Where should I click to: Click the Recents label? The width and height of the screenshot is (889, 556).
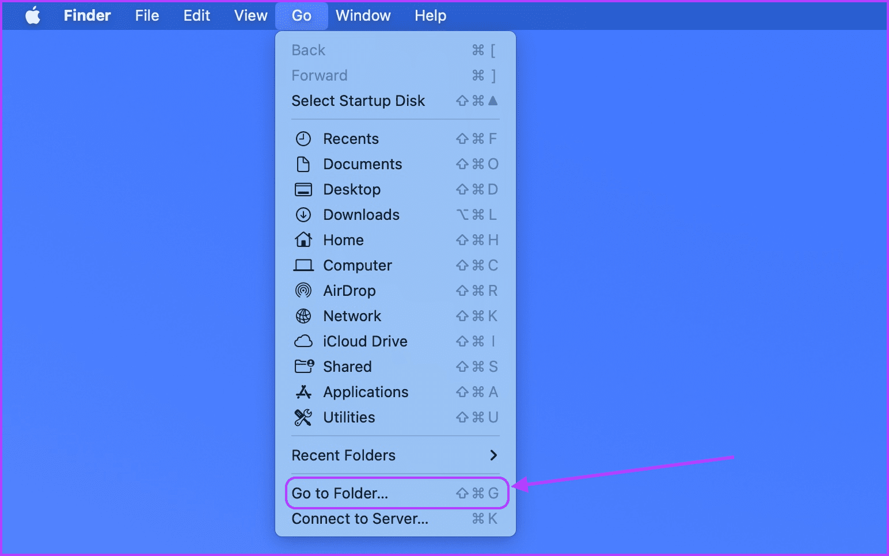[351, 139]
